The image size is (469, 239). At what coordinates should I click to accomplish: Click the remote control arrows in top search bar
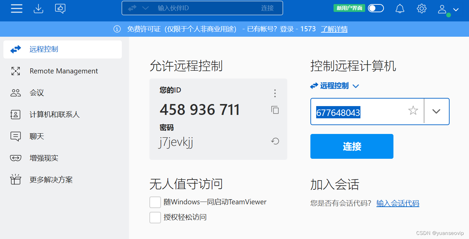click(x=132, y=8)
